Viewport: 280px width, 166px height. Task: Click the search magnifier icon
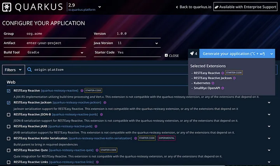pyautogui.click(x=30, y=70)
